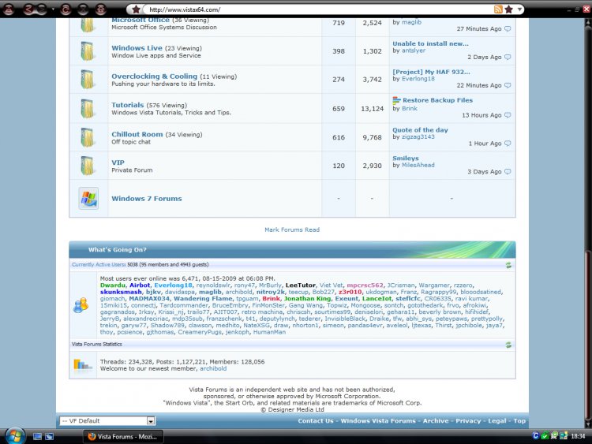The height and width of the screenshot is (444, 592).
Task: Click the VIP forum folder icon
Action: point(88,166)
